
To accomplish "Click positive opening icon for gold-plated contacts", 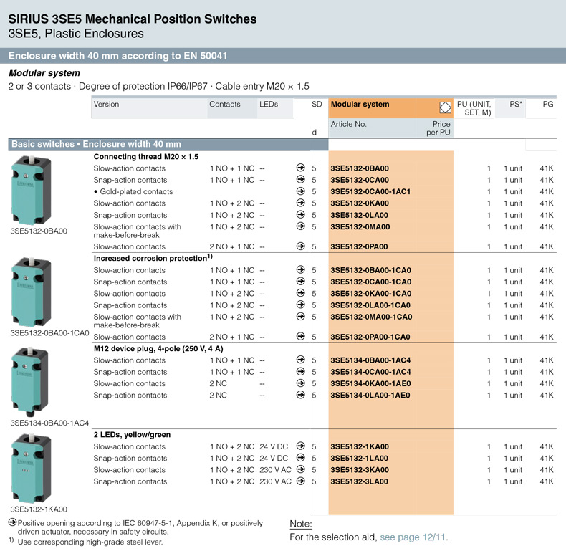I will (x=301, y=191).
